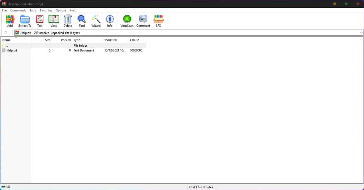Viewport: 364px width, 190px height.
Task: Run the Test archive tool
Action: pos(40,19)
